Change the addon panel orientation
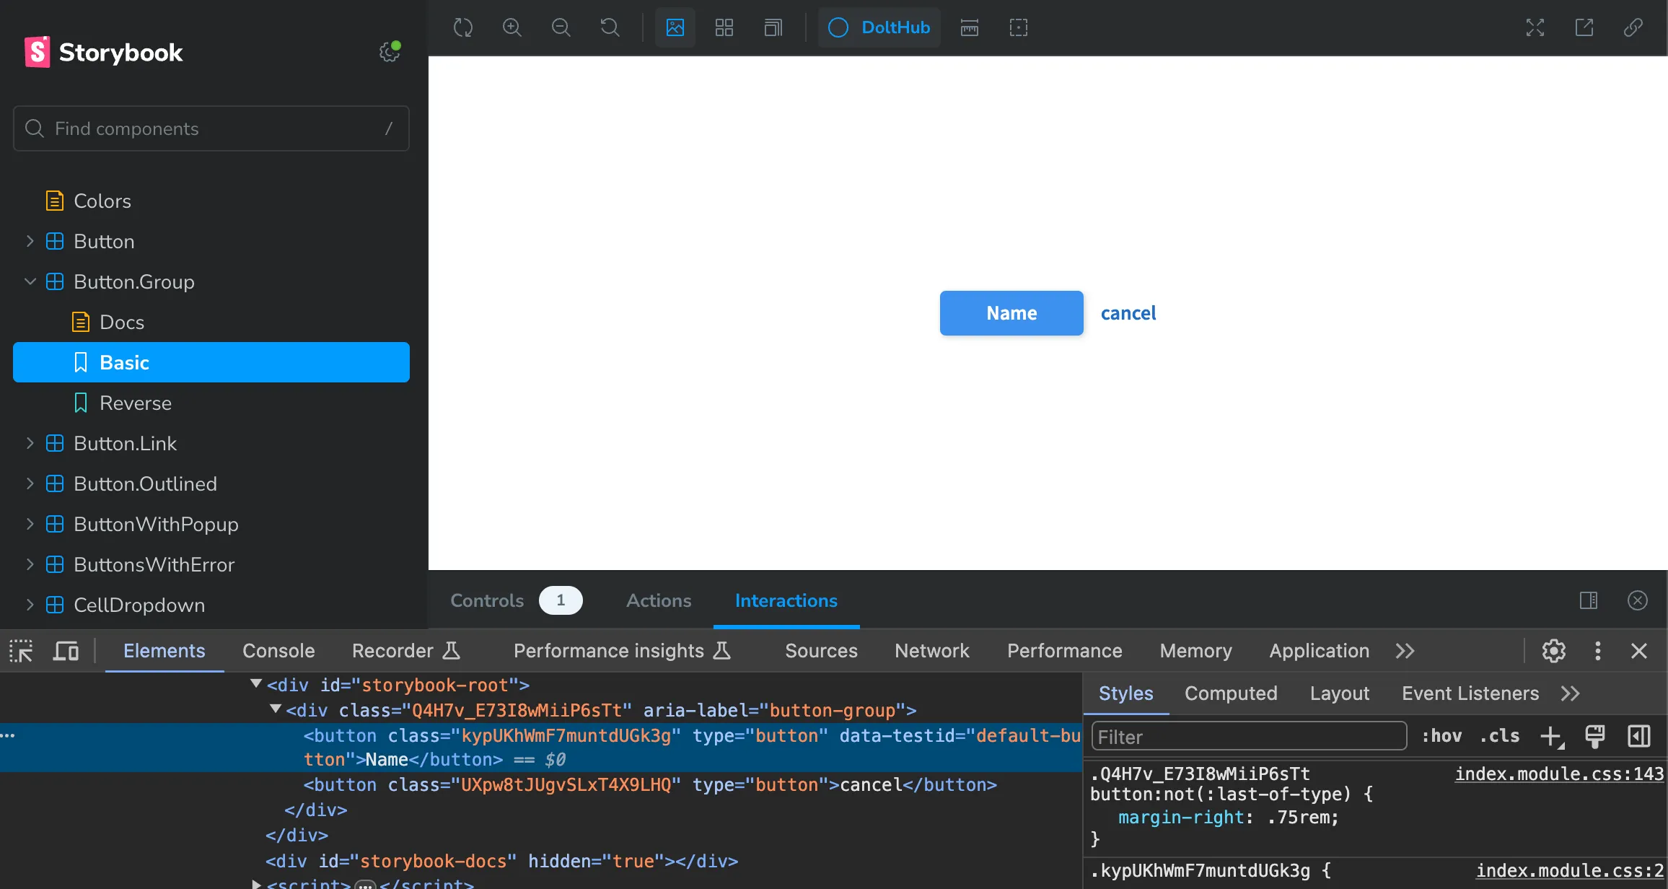1668x889 pixels. coord(1588,600)
